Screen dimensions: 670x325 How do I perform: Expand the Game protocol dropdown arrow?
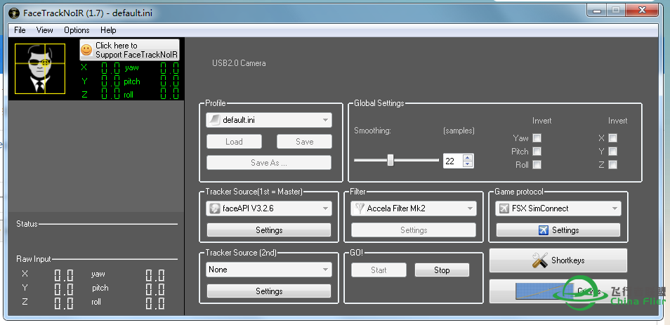(615, 208)
